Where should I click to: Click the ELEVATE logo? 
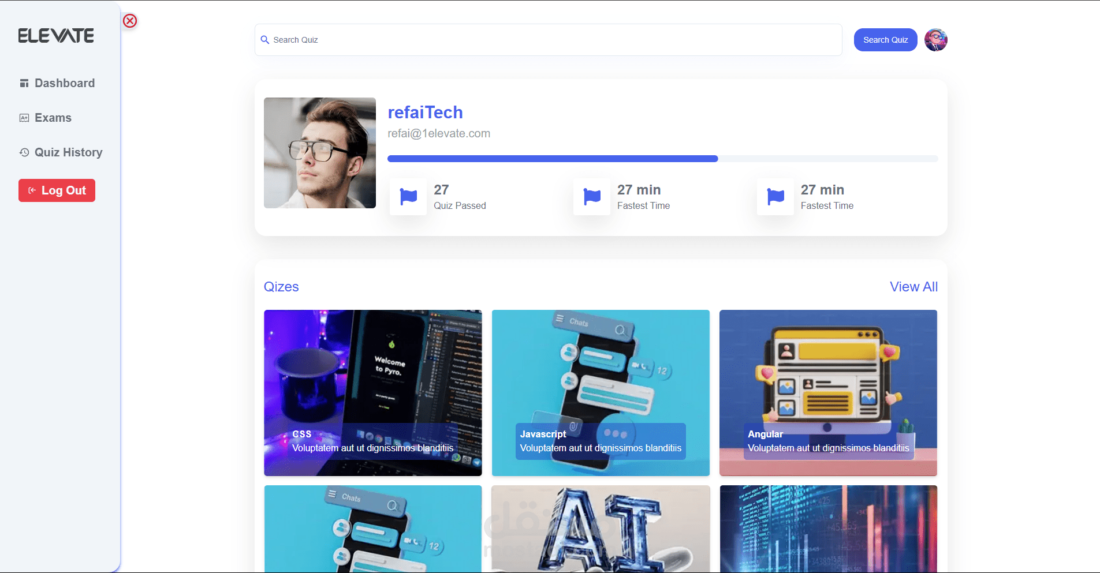coord(56,36)
